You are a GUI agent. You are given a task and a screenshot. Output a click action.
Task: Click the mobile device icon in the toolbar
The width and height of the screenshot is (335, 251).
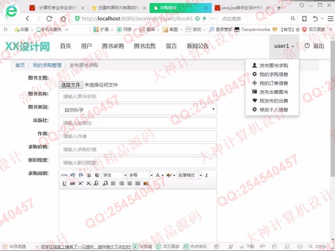[x=304, y=19]
